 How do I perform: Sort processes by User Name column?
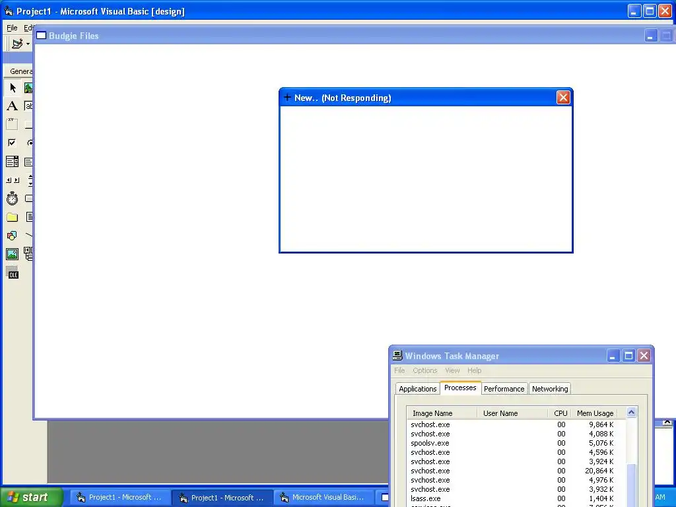click(x=512, y=413)
